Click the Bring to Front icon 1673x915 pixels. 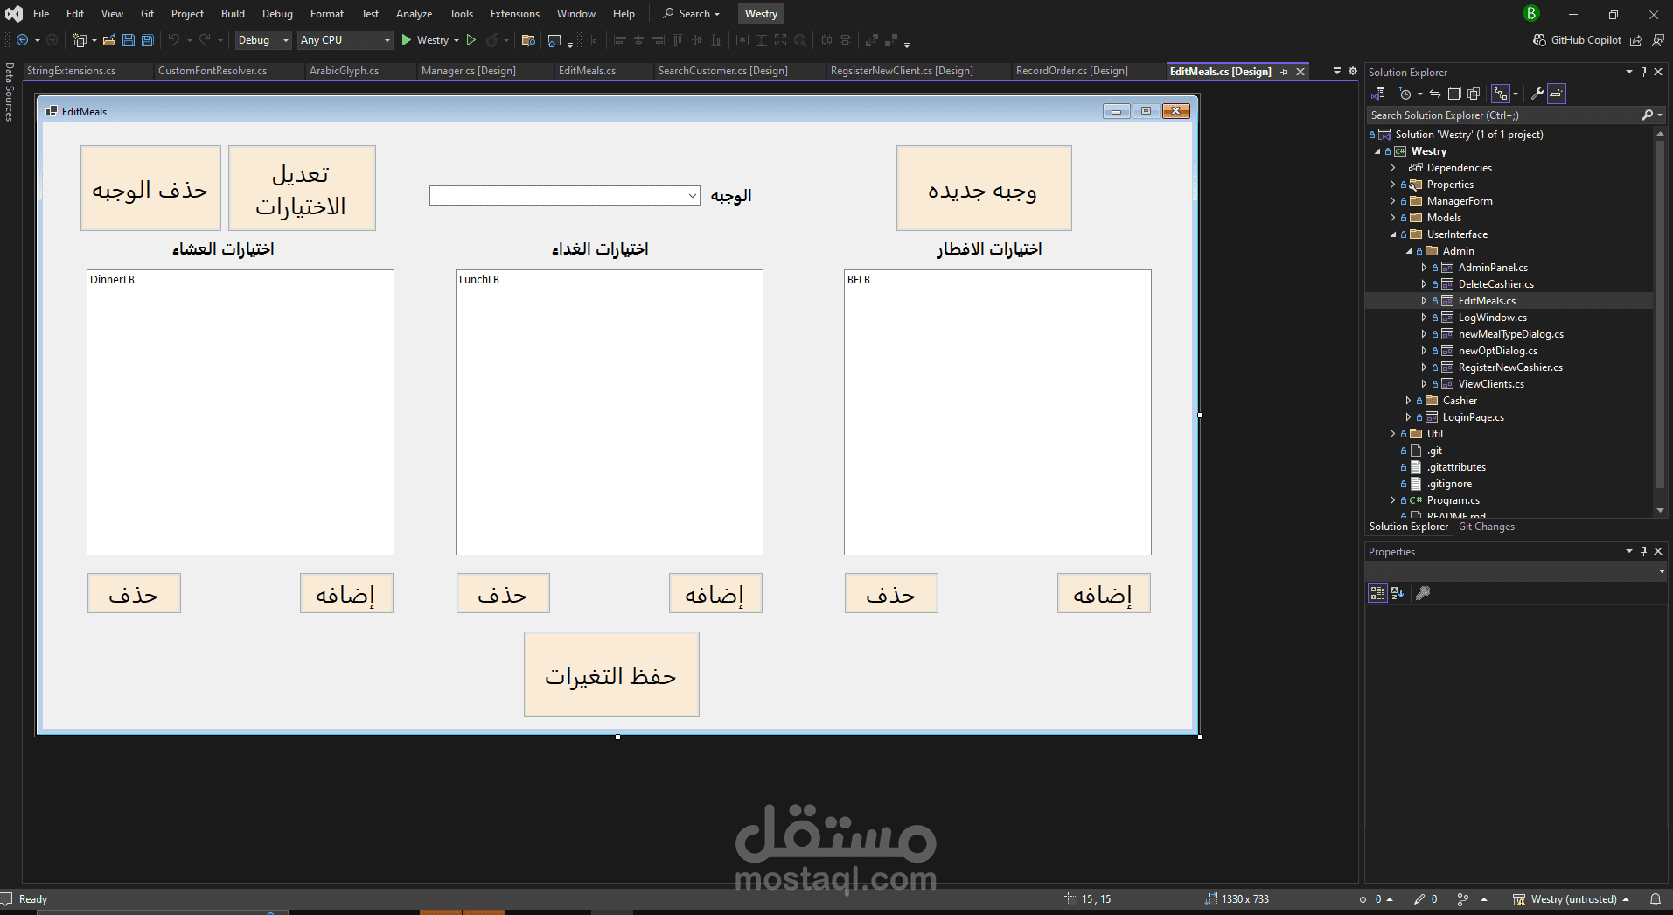(872, 40)
